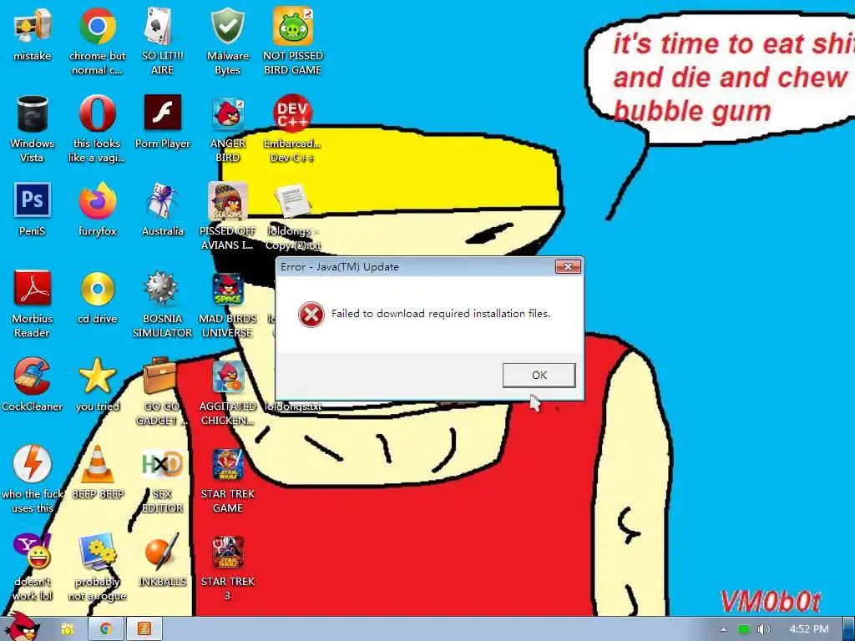The image size is (855, 641).
Task: Open the 'BEEP BEEP' VLC cone icon
Action: [98, 472]
